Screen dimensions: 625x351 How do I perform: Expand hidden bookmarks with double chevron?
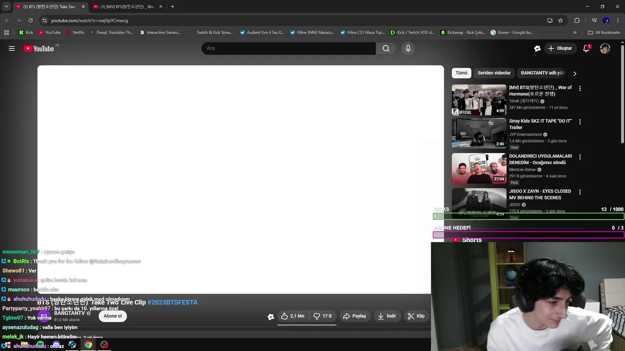pyautogui.click(x=575, y=33)
